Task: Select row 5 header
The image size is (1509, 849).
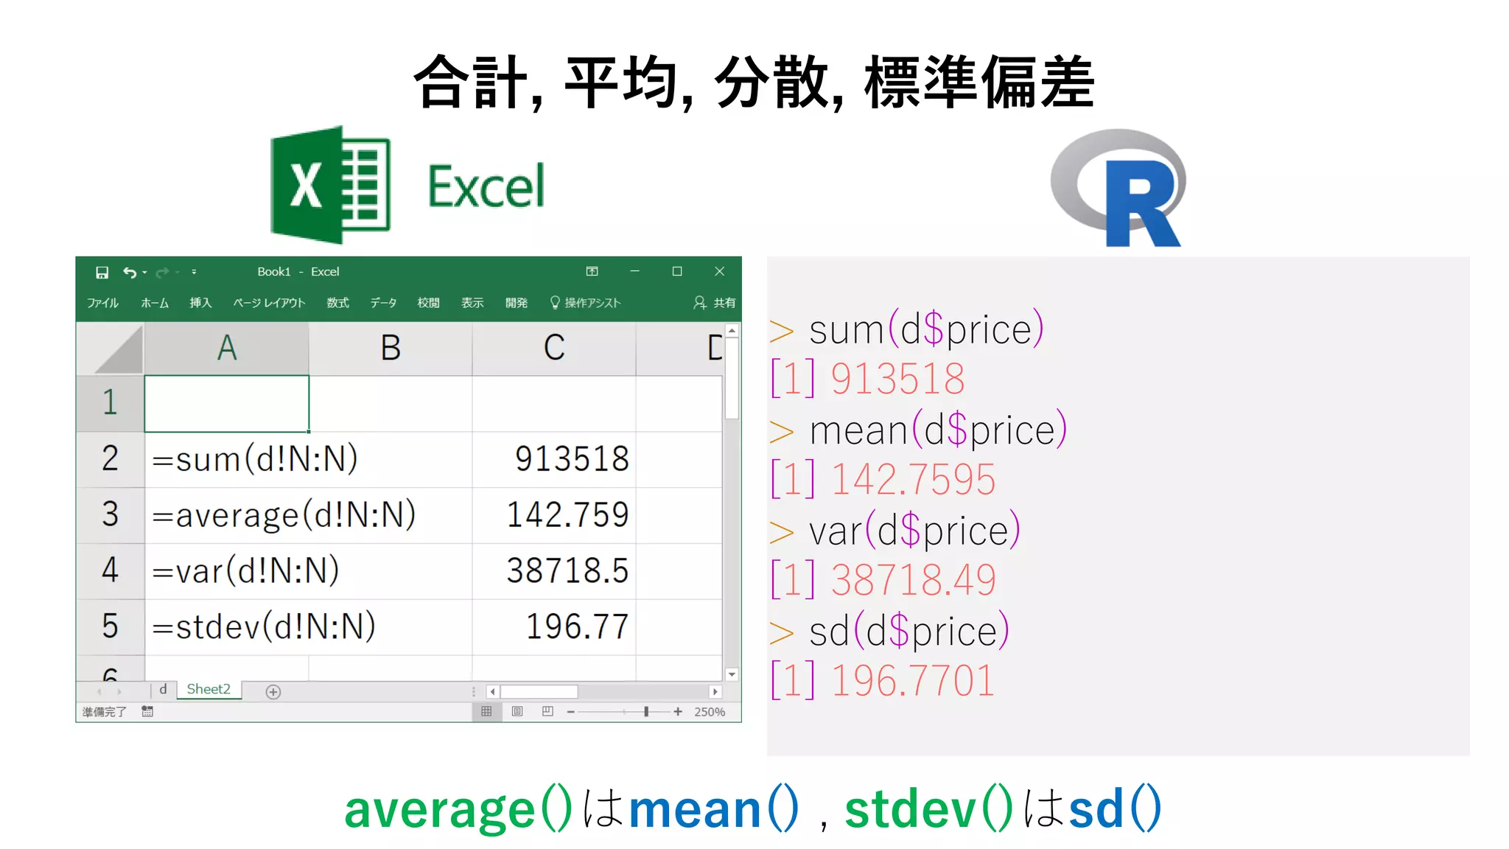Action: (x=111, y=627)
